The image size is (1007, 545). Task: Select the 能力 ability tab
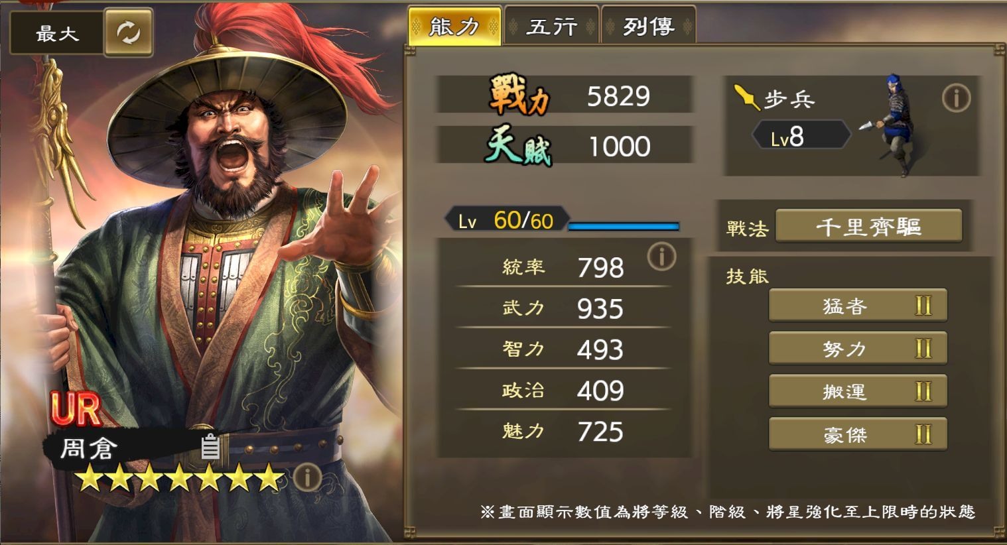click(454, 26)
